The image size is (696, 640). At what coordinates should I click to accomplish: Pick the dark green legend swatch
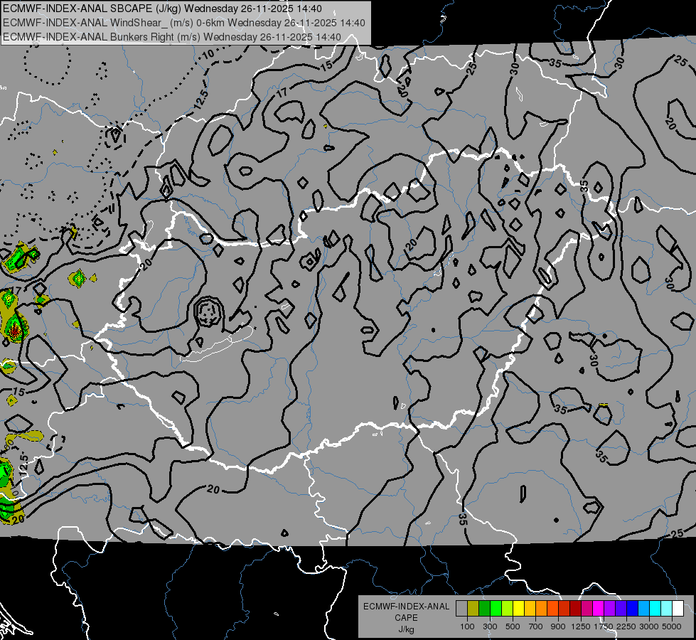(484, 608)
